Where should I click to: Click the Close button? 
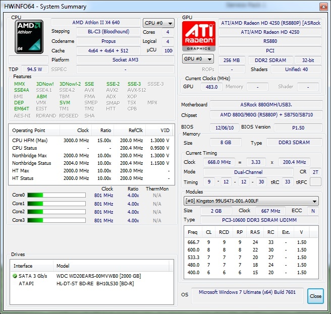(315, 296)
